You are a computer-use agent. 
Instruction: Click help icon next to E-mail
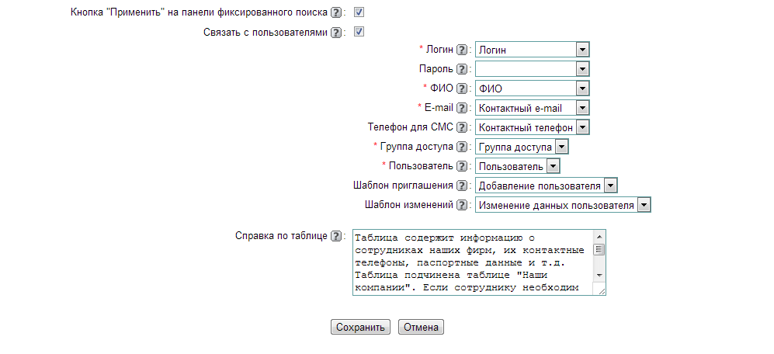click(461, 108)
